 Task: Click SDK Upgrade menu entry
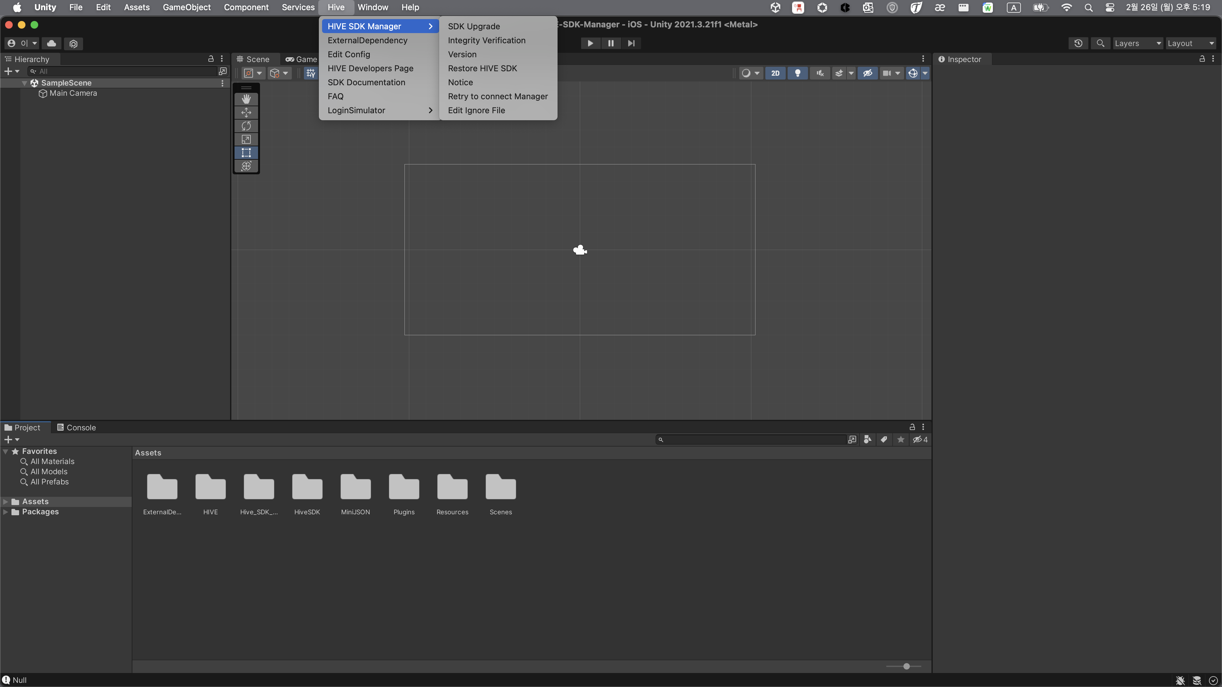pyautogui.click(x=474, y=26)
